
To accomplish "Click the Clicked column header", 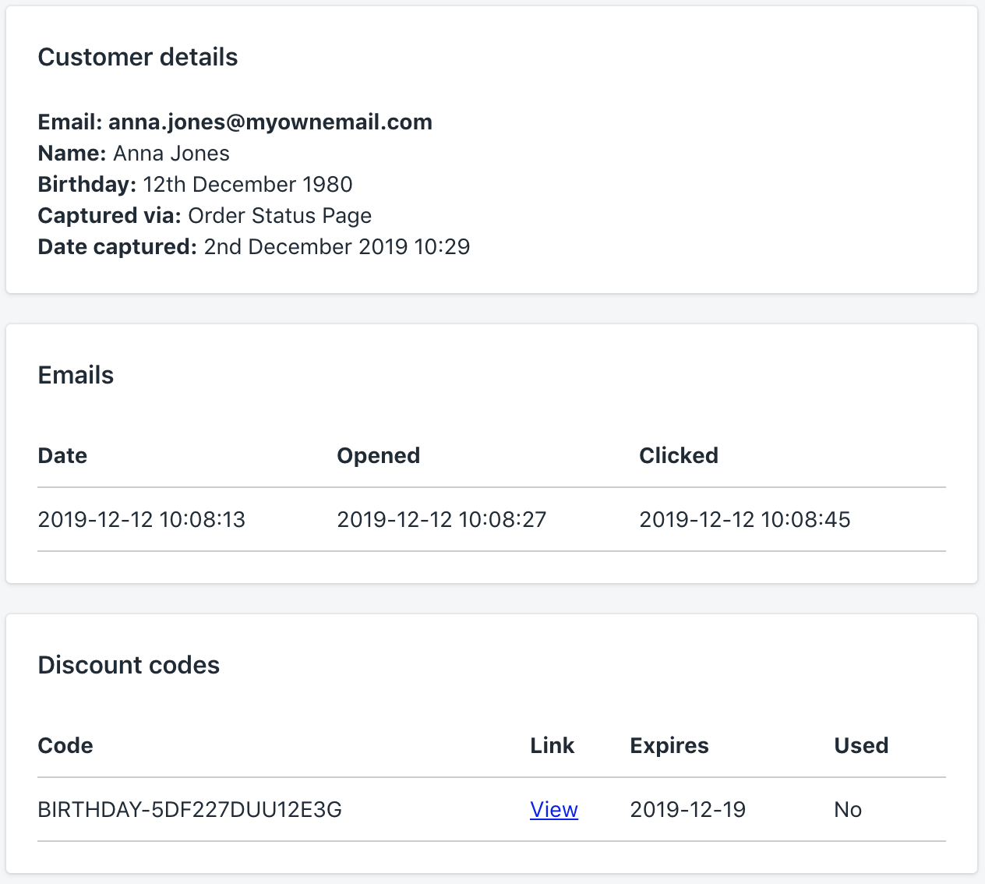I will [x=678, y=456].
